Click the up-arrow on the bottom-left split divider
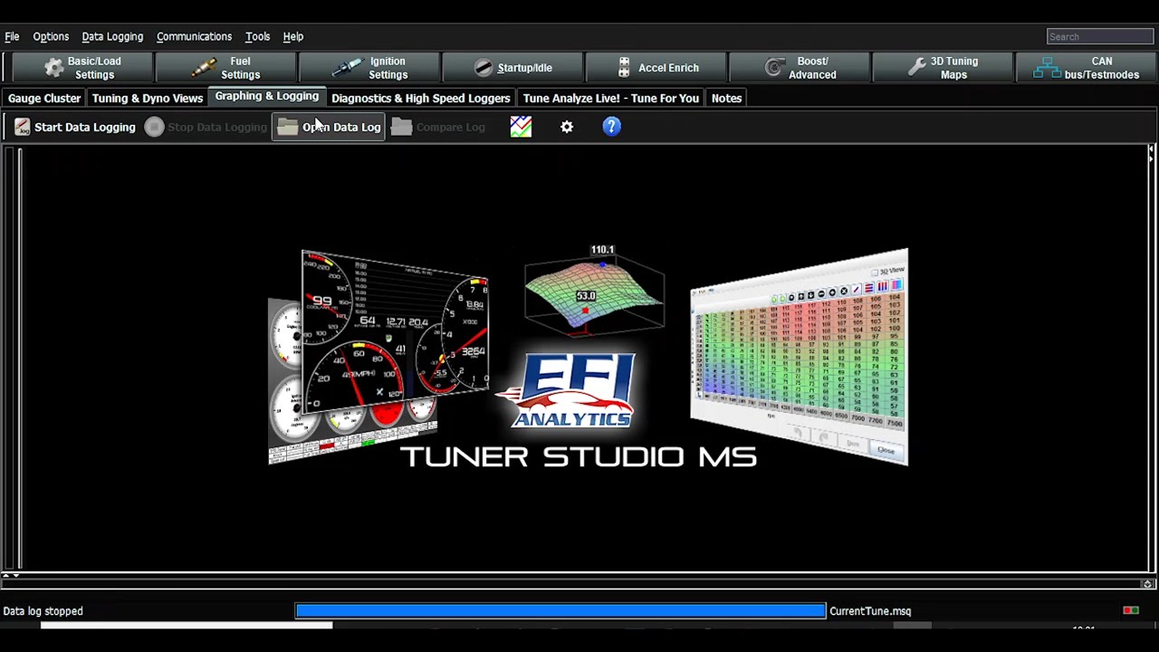 [x=6, y=575]
